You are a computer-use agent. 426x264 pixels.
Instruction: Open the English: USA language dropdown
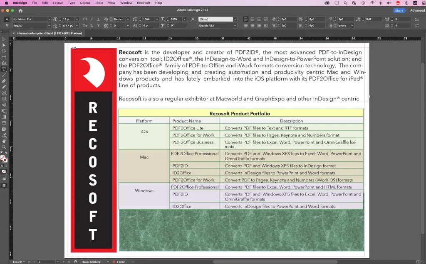(235, 25)
